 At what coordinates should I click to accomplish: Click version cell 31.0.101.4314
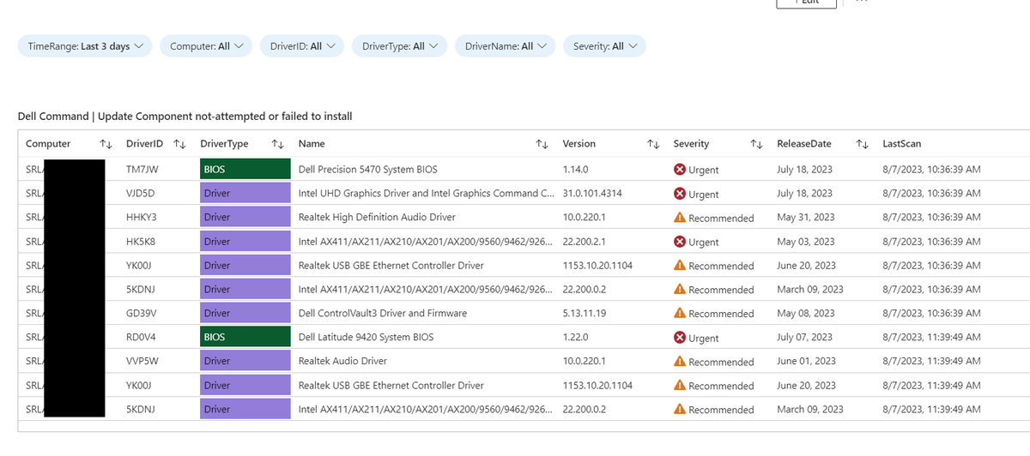tap(592, 194)
